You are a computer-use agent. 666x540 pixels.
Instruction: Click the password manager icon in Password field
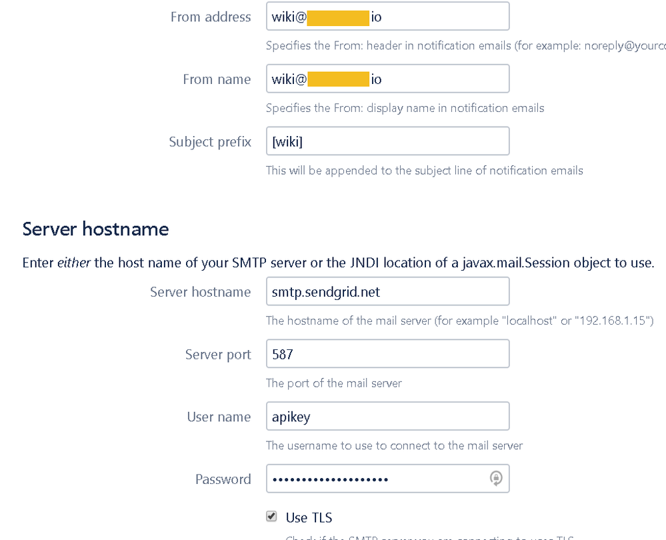coord(496,479)
